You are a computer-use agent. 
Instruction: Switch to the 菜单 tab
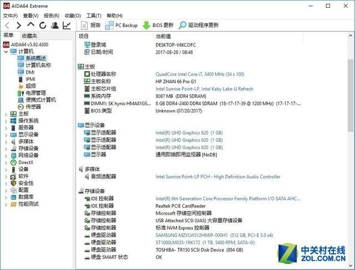(x=9, y=35)
